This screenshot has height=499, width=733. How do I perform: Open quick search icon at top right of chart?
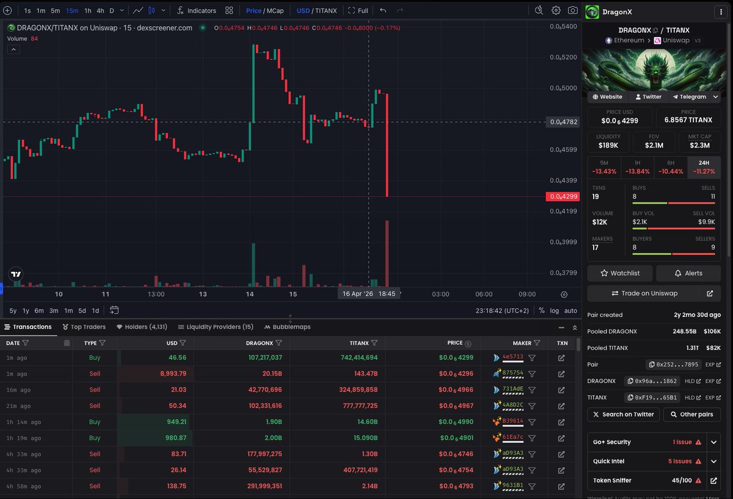point(539,10)
